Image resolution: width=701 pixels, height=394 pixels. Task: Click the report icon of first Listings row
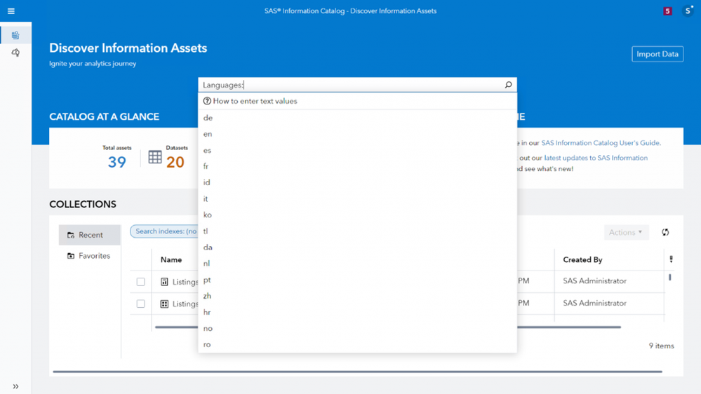(164, 282)
